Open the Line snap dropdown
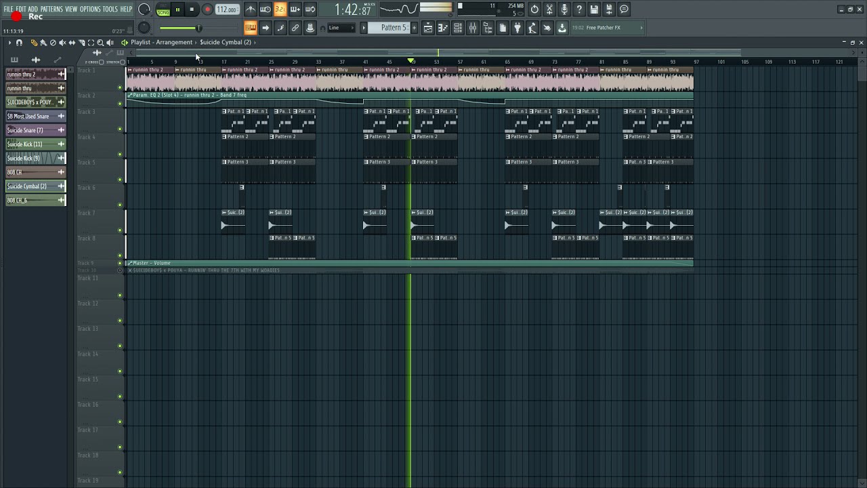 [x=341, y=28]
